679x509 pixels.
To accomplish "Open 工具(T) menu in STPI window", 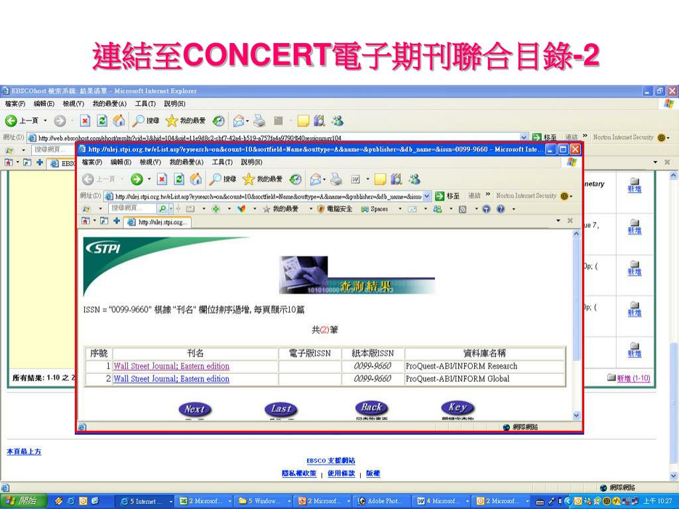I will coord(222,162).
